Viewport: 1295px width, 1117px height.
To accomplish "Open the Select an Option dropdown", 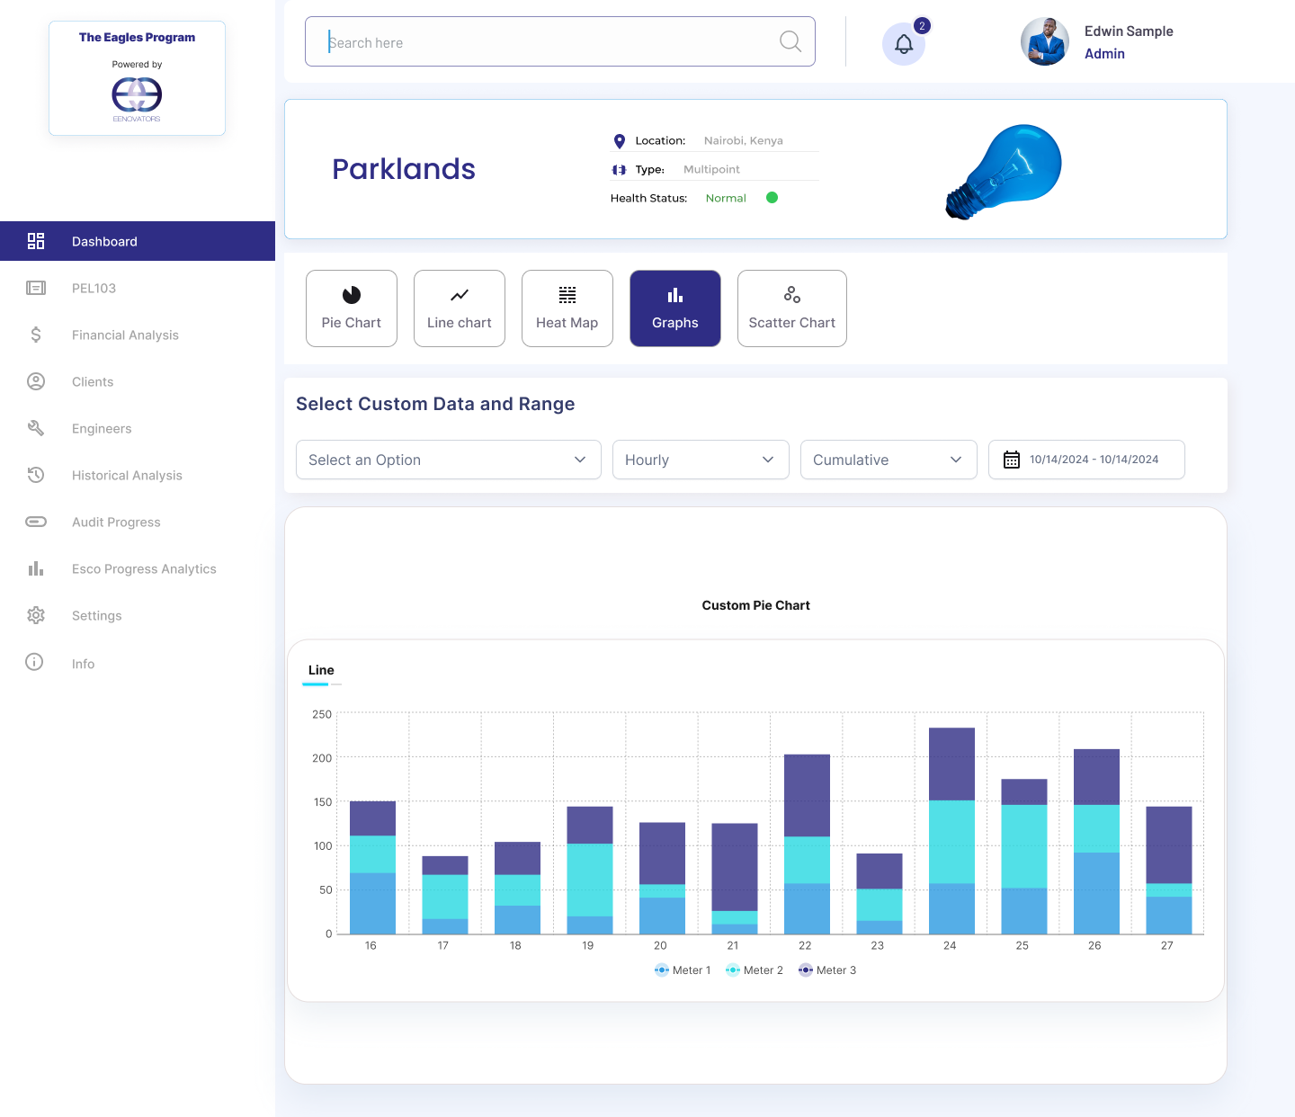I will (449, 460).
